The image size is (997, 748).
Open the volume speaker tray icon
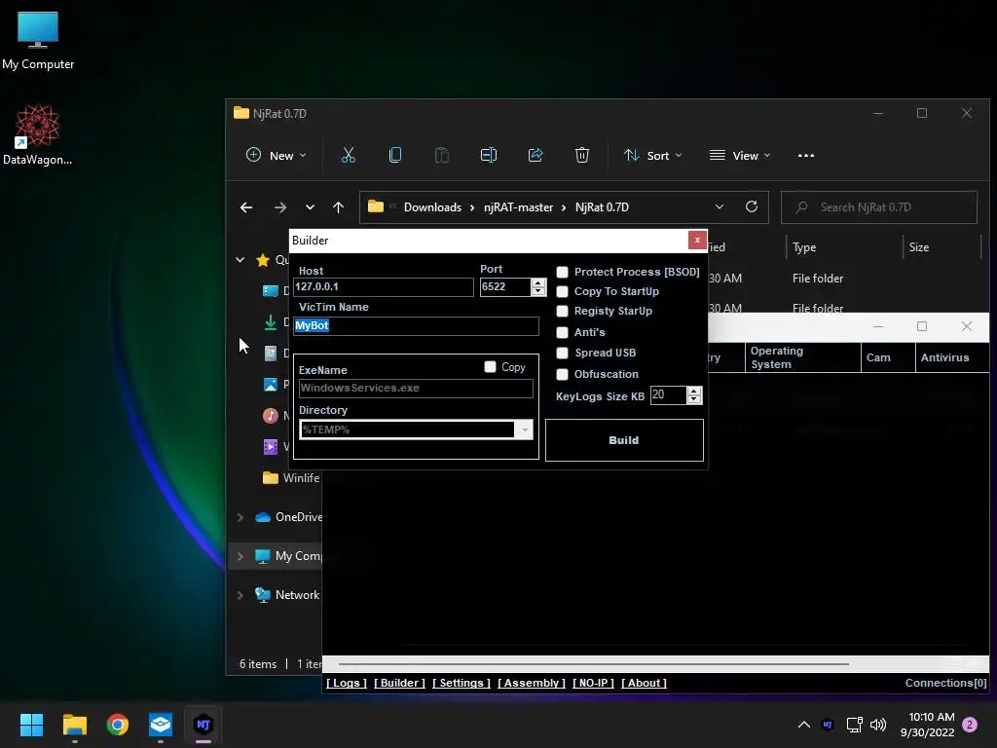[878, 725]
